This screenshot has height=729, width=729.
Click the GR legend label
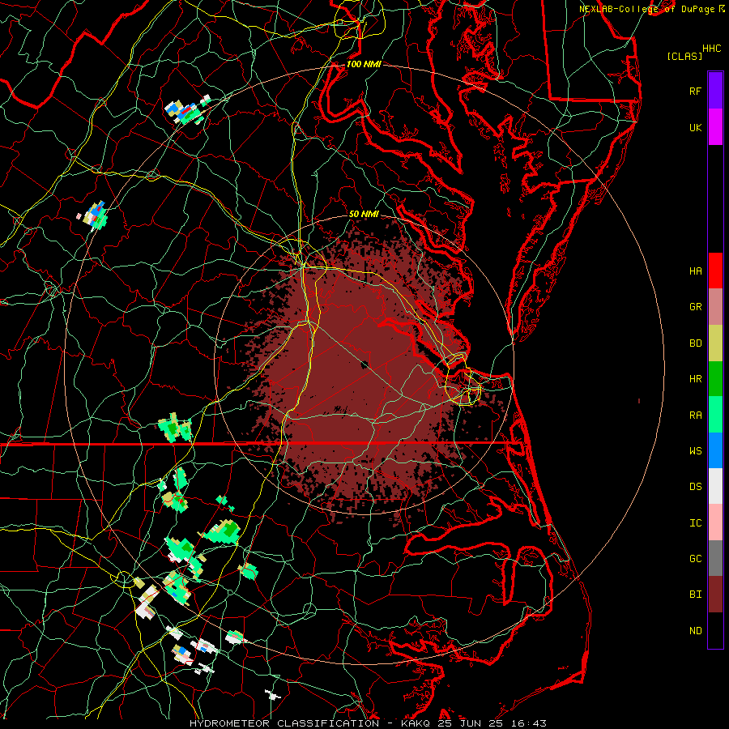[x=695, y=307]
